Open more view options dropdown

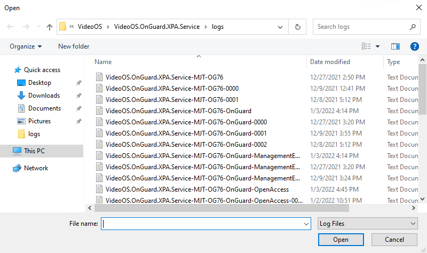377,46
